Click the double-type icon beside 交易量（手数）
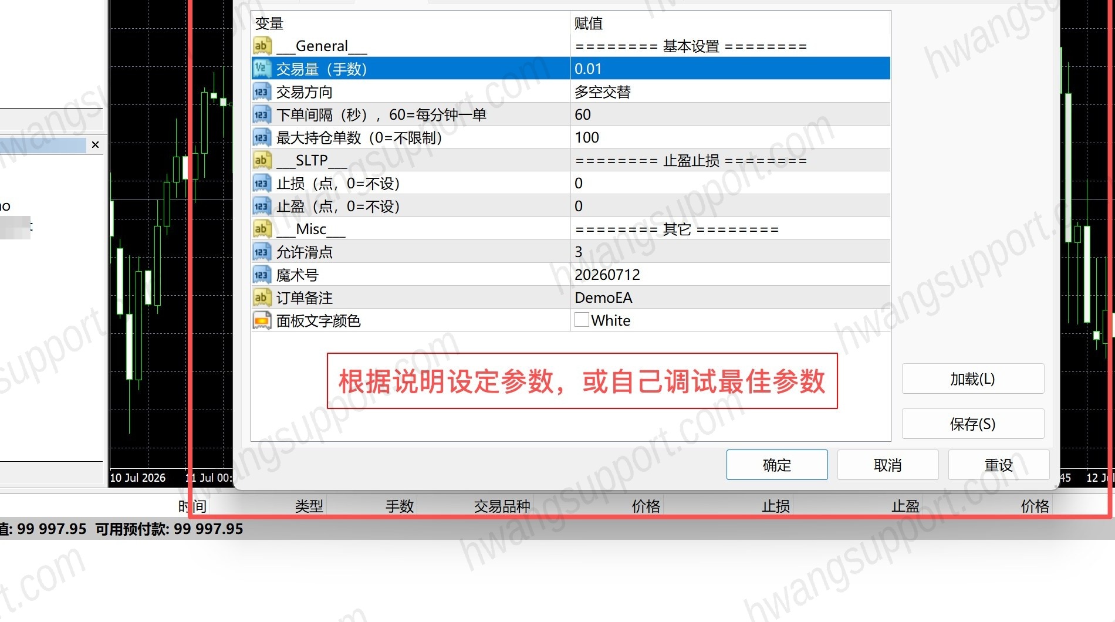 [262, 69]
